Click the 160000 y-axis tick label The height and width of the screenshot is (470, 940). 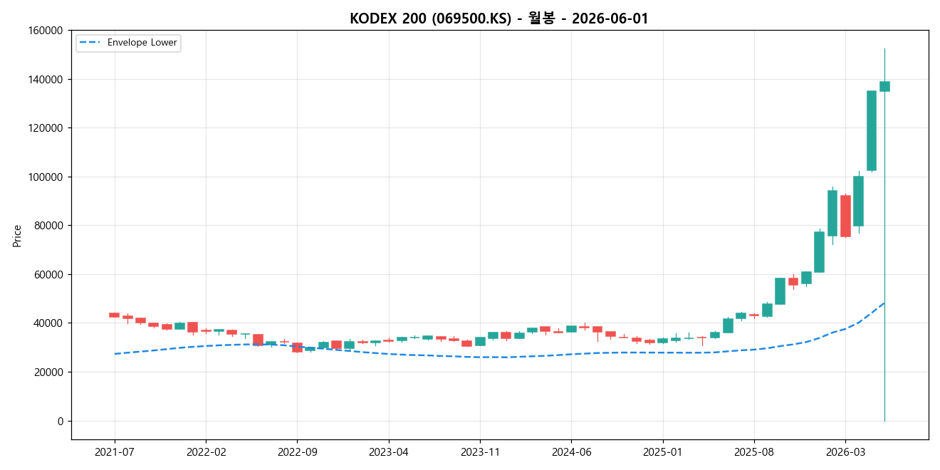tap(47, 31)
